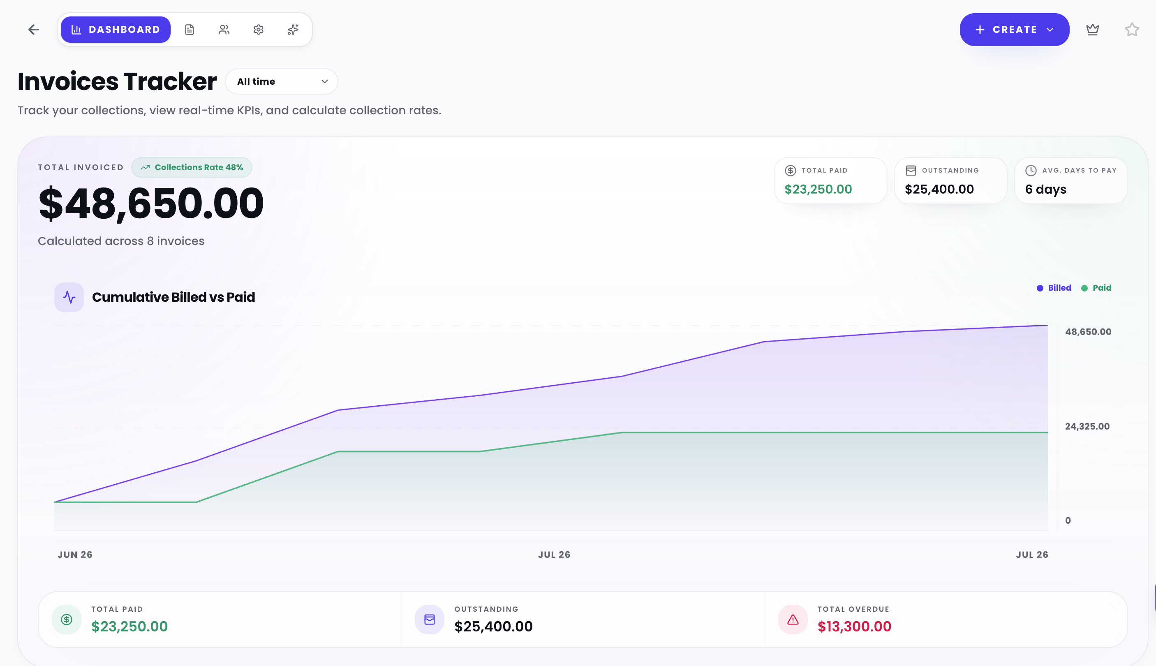
Task: Toggle the Billed legend series
Action: [1054, 288]
